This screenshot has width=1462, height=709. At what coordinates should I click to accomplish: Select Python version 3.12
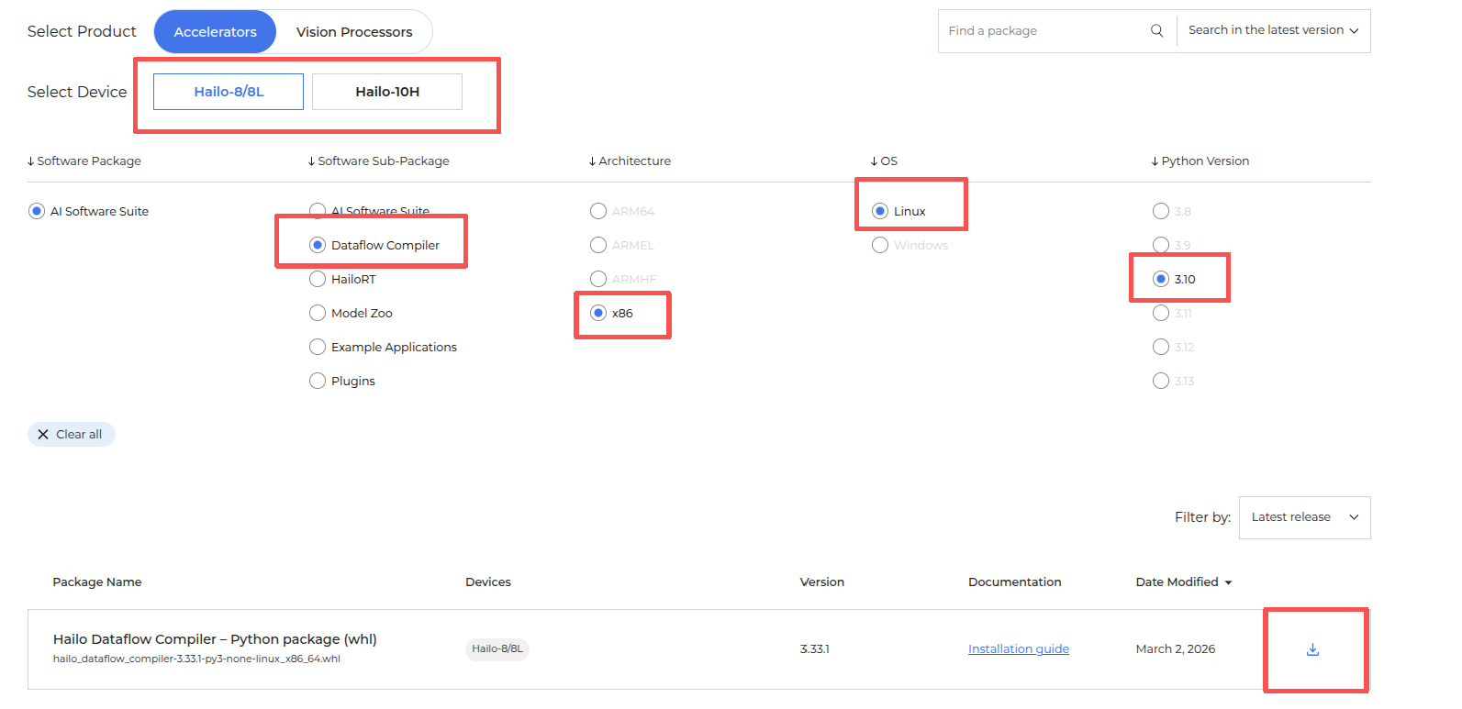click(x=1161, y=347)
